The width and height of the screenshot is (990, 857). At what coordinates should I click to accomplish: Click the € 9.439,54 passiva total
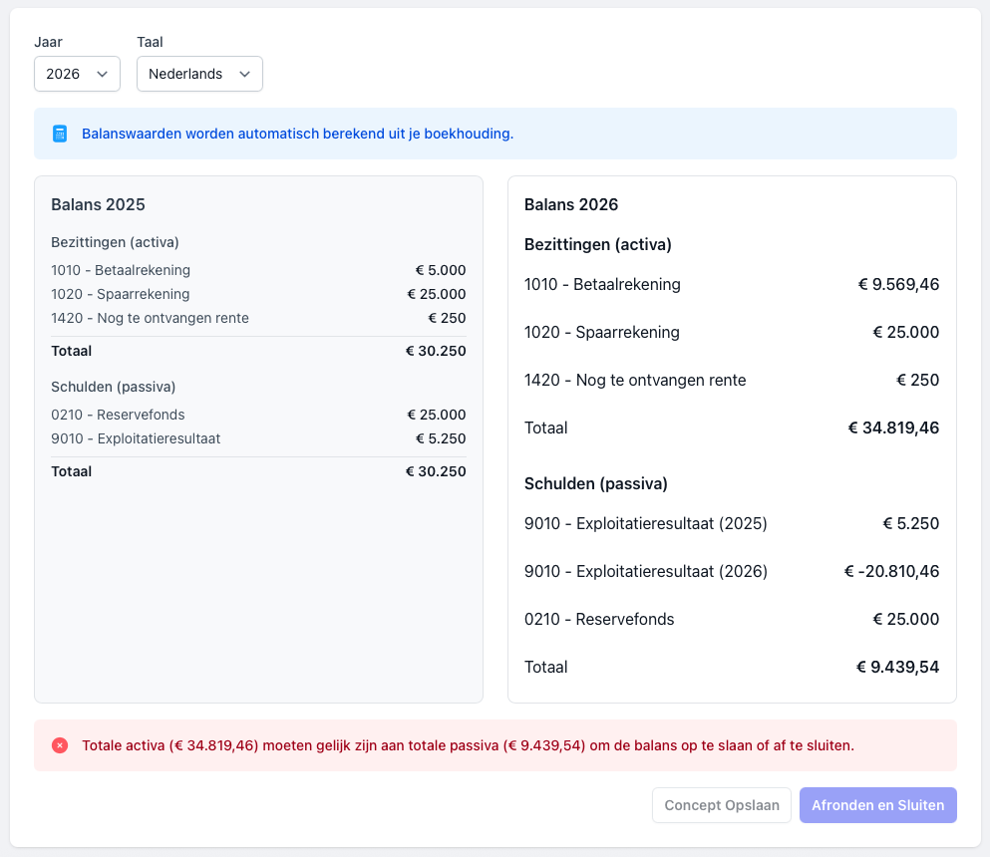[x=897, y=667]
